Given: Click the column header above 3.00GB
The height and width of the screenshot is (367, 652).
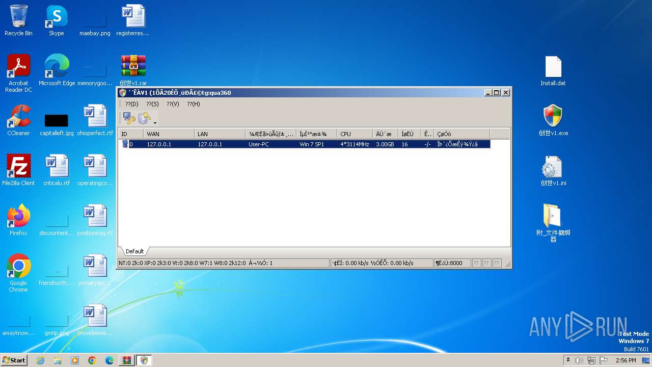Looking at the screenshot, I should (x=386, y=134).
